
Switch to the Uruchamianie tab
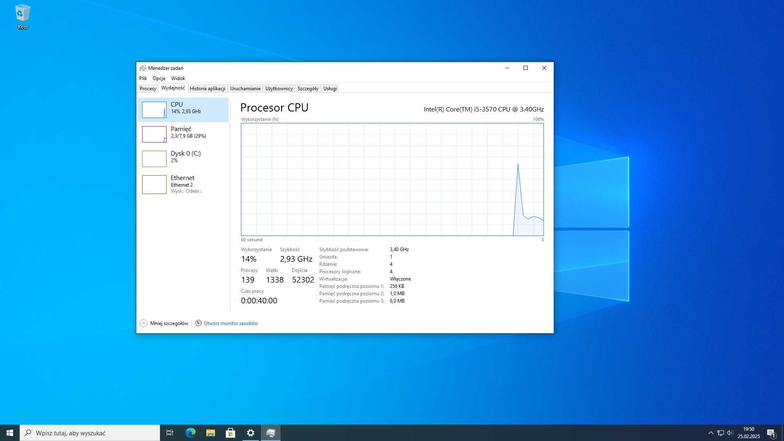point(245,89)
